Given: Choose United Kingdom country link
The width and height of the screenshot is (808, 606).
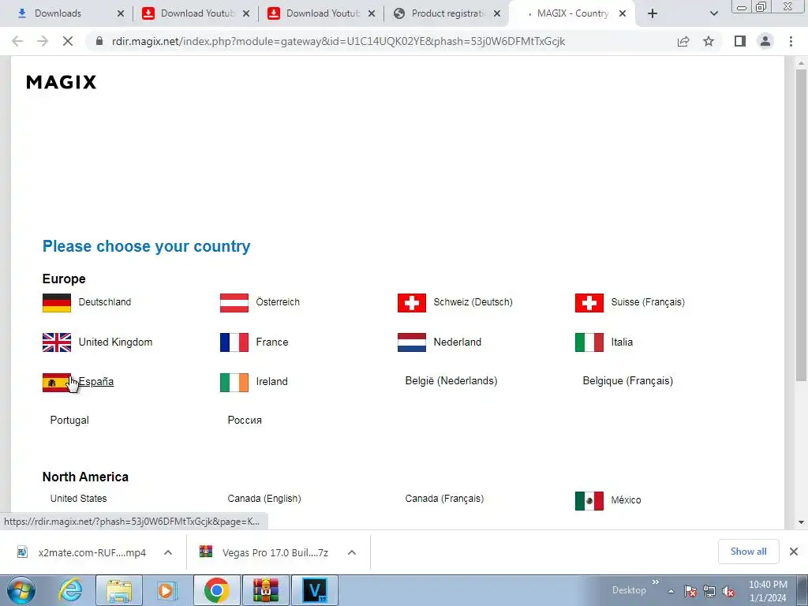Looking at the screenshot, I should tap(115, 342).
